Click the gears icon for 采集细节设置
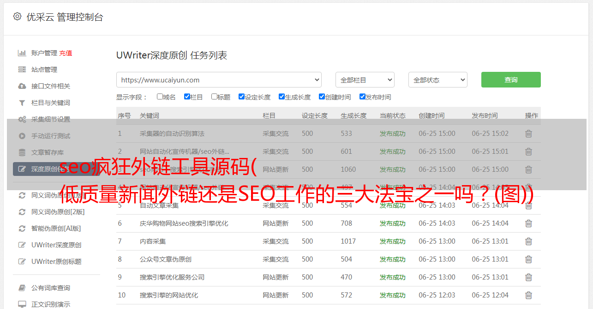The width and height of the screenshot is (593, 309). [22, 119]
